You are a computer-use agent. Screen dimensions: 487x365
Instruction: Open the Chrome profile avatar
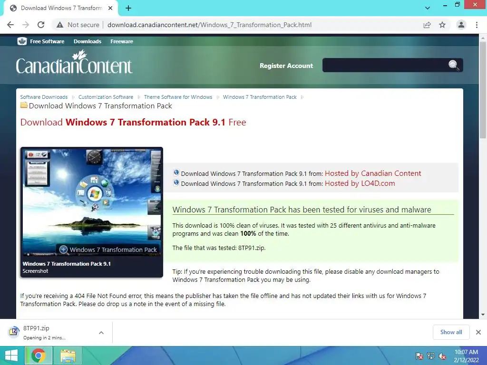(x=461, y=25)
